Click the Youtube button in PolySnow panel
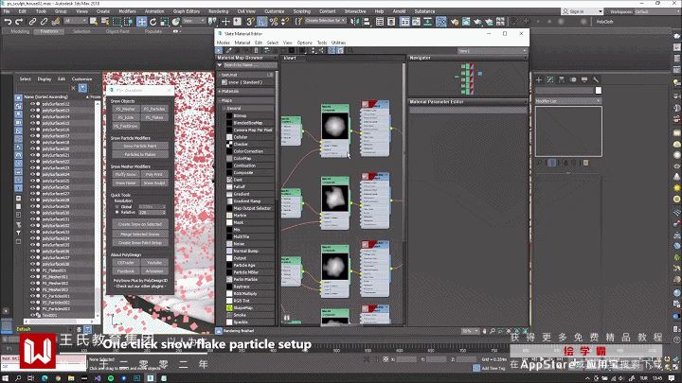 [154, 262]
